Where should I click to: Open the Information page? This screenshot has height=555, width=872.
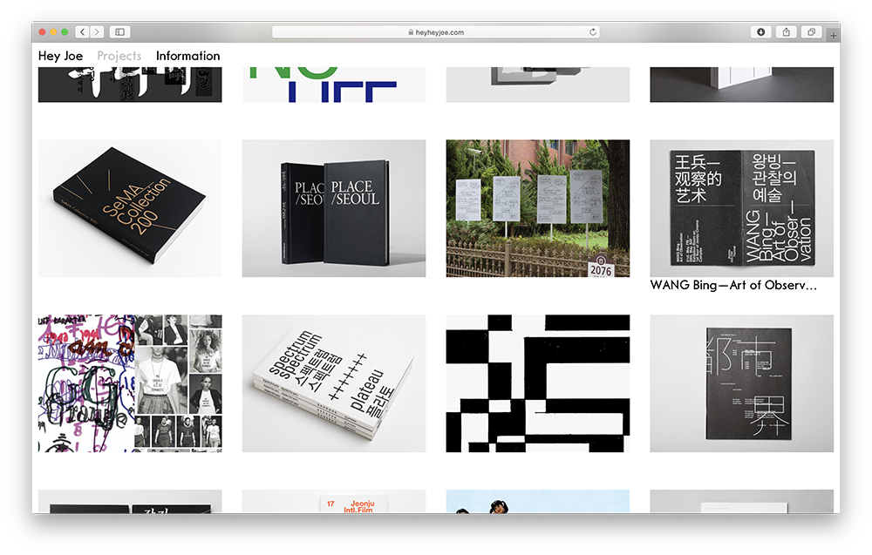(x=188, y=56)
